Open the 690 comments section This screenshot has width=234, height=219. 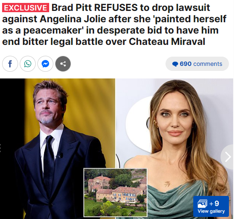(x=197, y=64)
